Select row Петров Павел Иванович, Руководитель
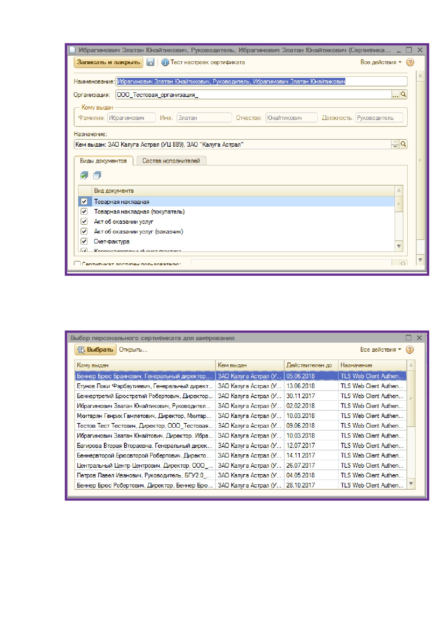 click(x=241, y=475)
